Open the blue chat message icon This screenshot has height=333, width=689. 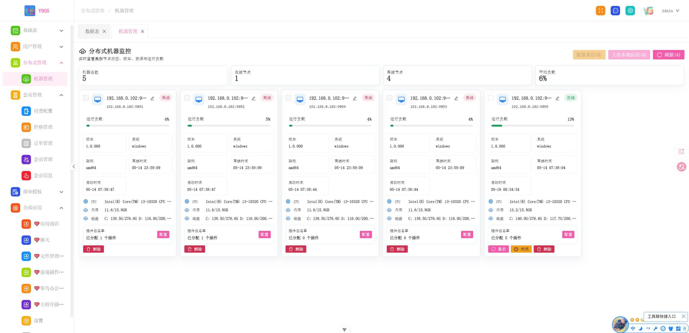(615, 10)
